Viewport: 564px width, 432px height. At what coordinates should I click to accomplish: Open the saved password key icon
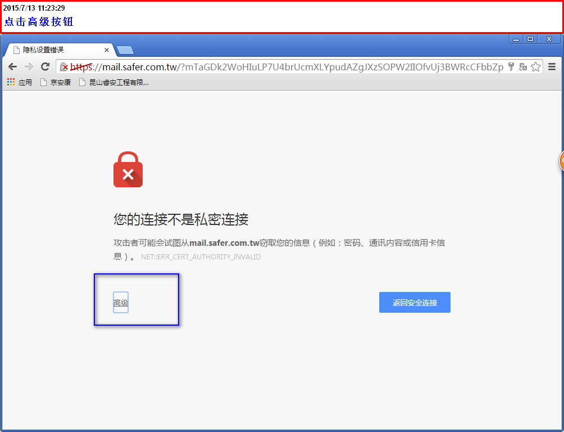511,66
